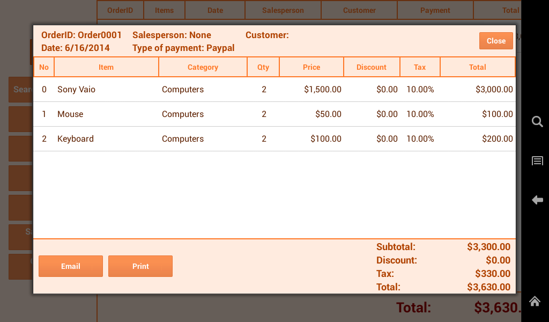Sort orders by the OrderID column

(120, 10)
